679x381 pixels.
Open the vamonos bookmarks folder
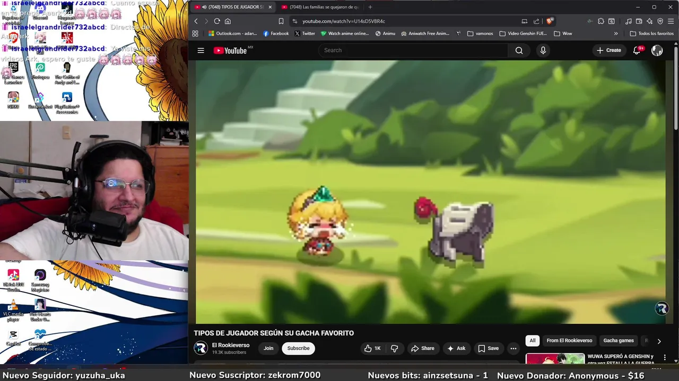[480, 33]
